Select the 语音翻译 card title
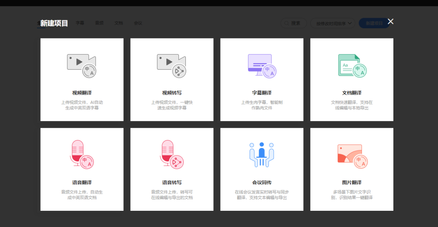Viewport: 438px width, 227px height. [x=82, y=182]
